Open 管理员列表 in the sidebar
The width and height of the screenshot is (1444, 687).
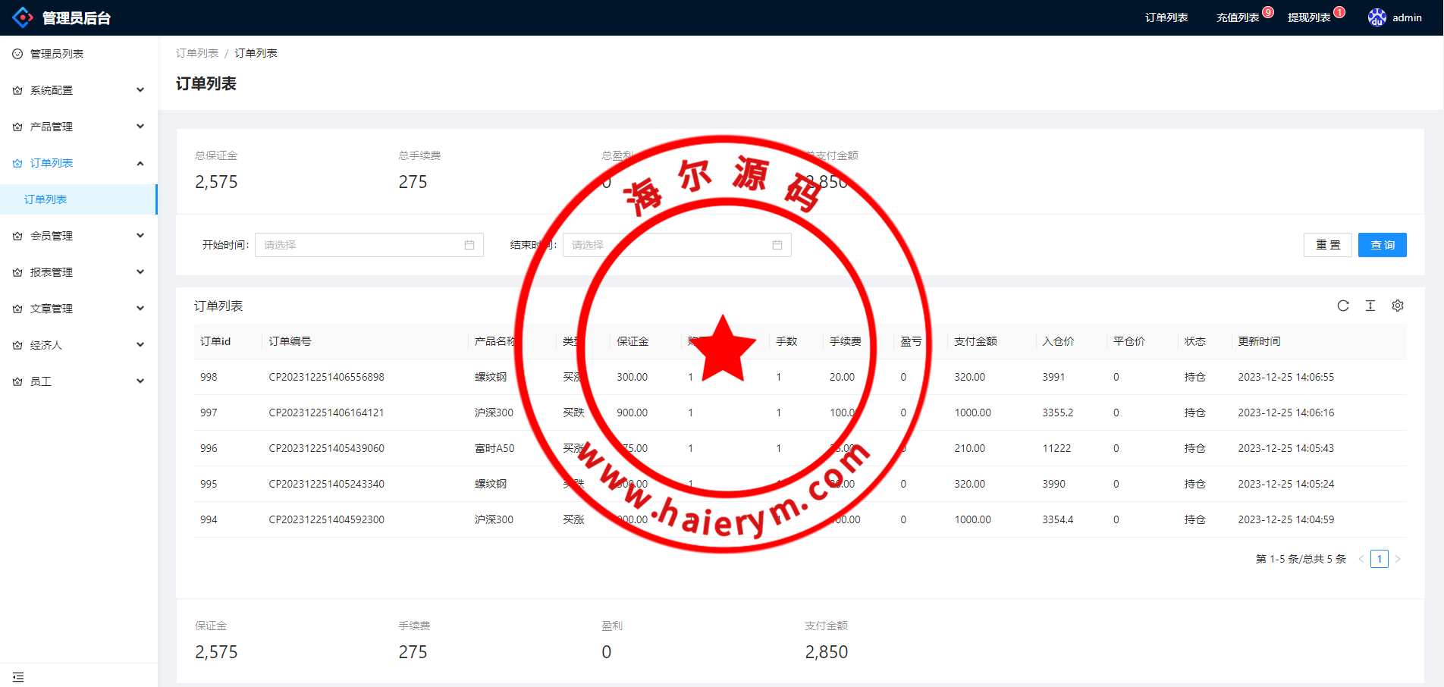(57, 54)
